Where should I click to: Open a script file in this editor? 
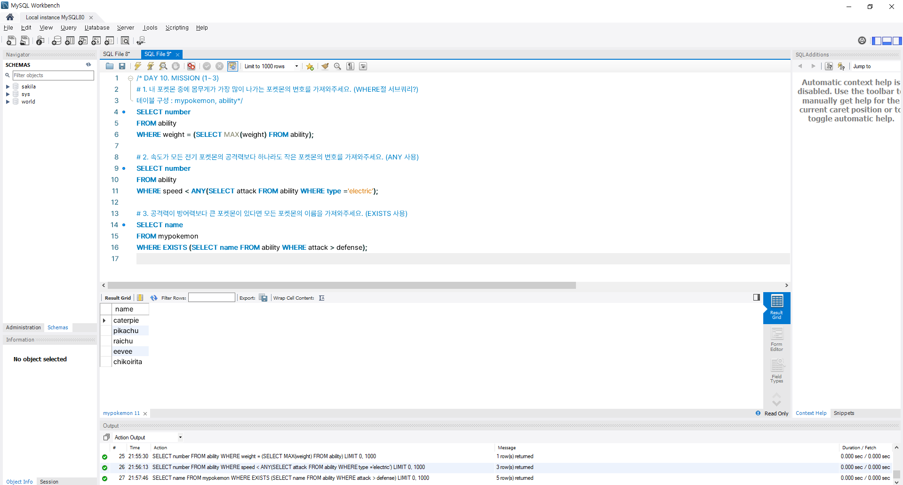point(110,66)
